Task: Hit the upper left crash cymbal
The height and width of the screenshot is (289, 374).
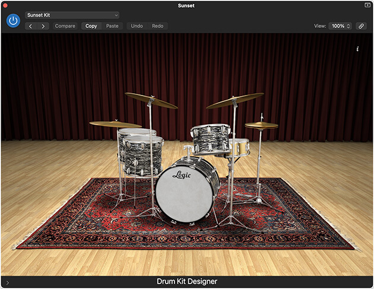Action: tap(151, 100)
